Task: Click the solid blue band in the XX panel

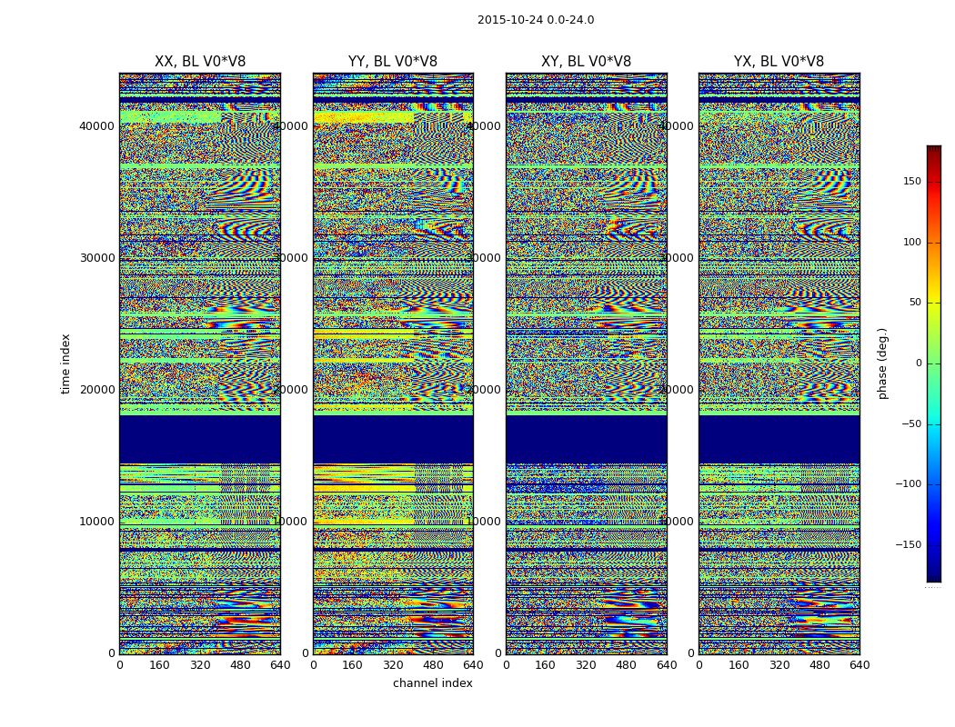Action: pos(199,440)
